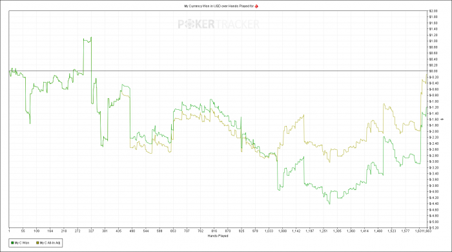452x252 pixels.
Task: Click y-axis tick label '$-4.00'
Action: 433,192
